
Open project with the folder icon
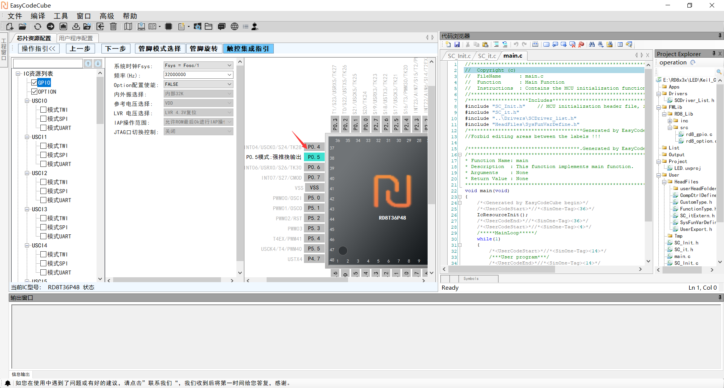click(x=23, y=26)
